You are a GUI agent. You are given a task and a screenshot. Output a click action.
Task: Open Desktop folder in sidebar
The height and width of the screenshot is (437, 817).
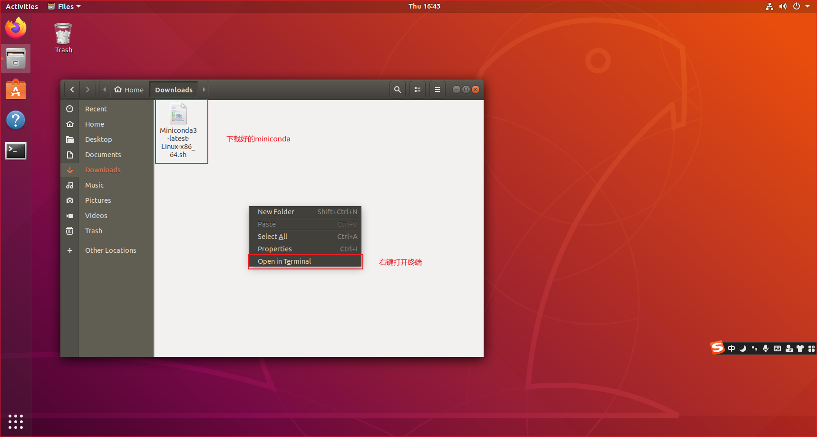[107, 139]
